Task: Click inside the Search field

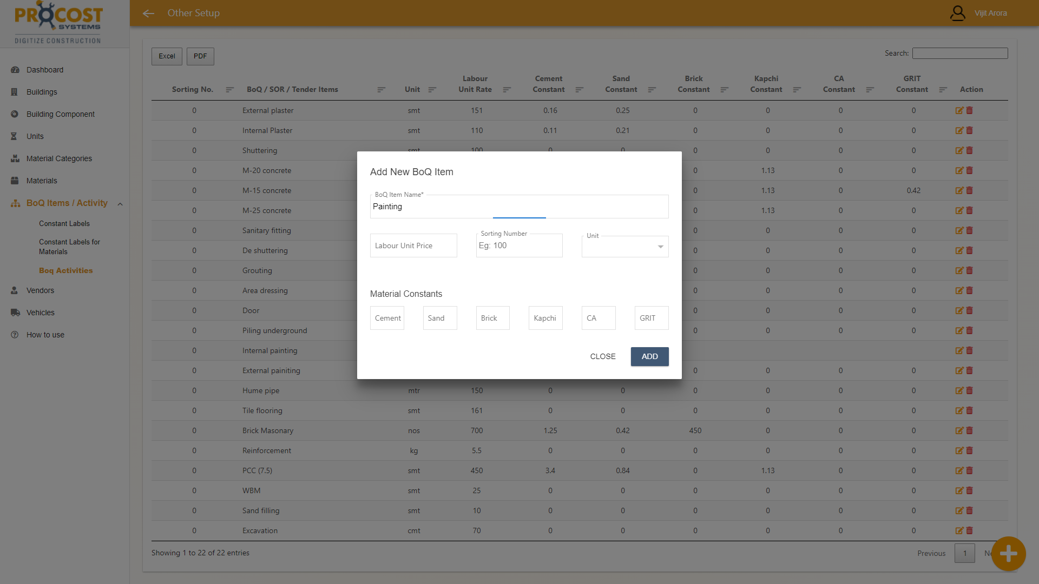Action: [x=960, y=53]
